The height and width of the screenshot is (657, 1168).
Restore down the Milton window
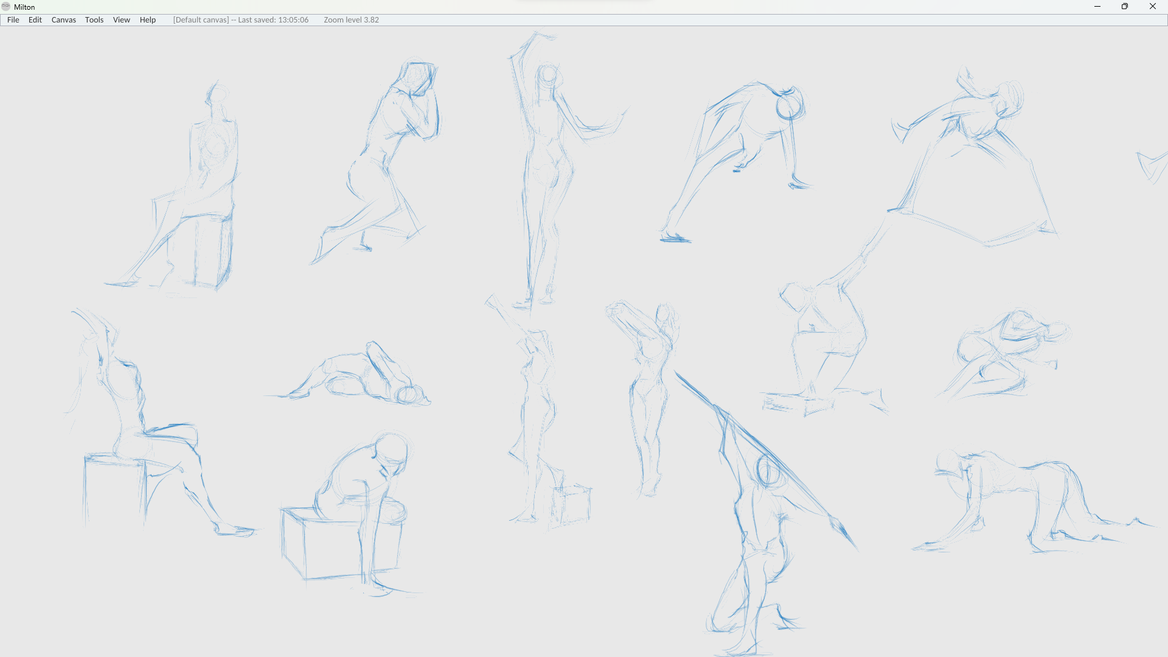[1125, 7]
